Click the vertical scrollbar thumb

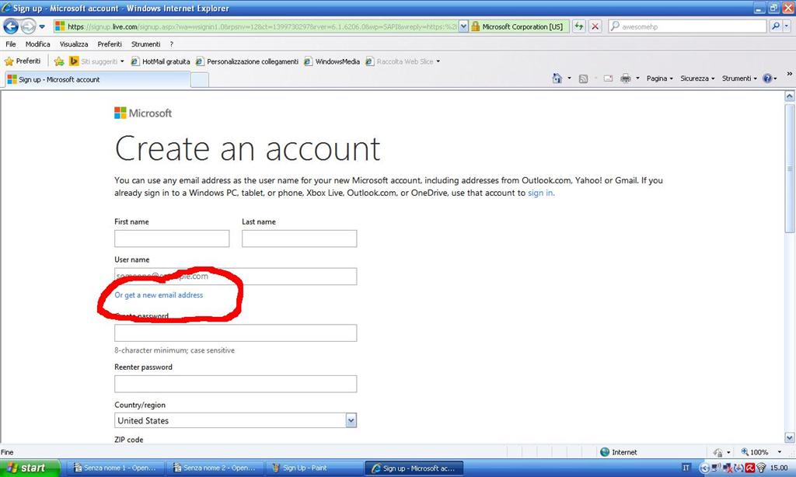(790, 168)
